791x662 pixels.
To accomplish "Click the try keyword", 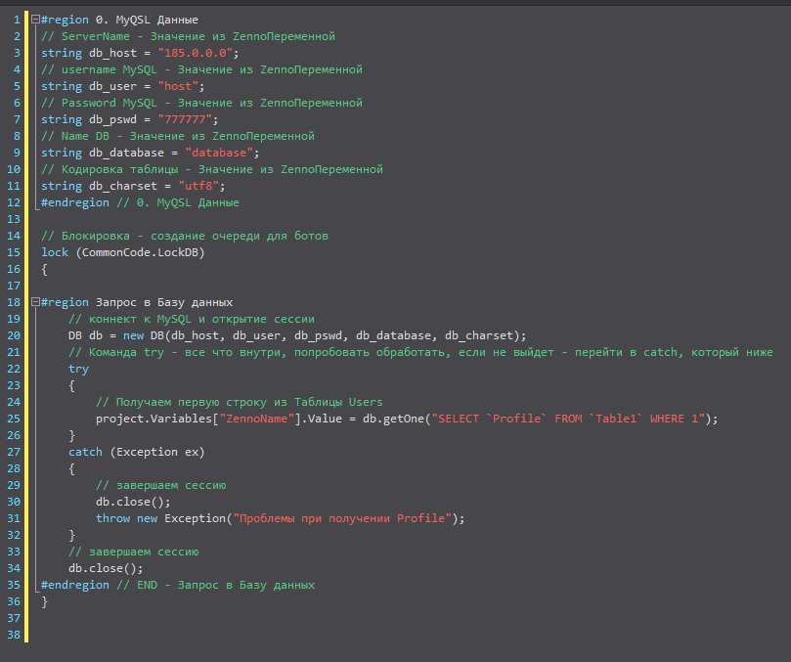I will point(78,369).
